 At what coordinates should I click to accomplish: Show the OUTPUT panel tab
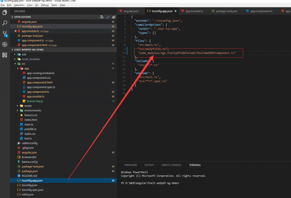149,165
